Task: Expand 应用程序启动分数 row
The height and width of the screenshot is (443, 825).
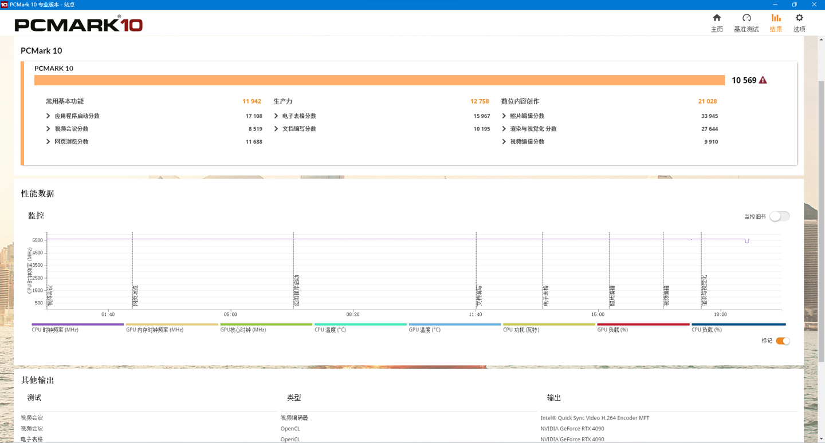Action: tap(48, 116)
